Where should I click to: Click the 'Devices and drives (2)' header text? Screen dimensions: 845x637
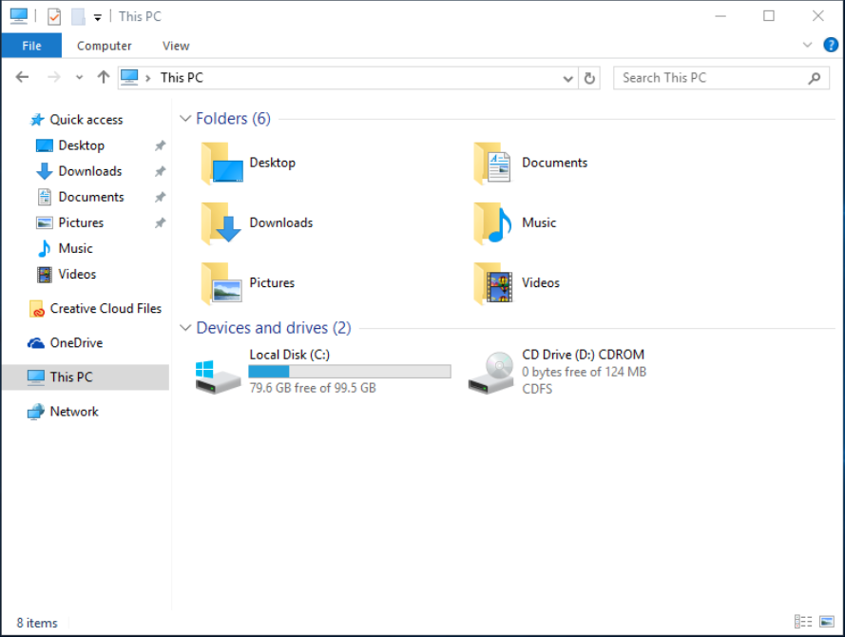click(x=273, y=328)
